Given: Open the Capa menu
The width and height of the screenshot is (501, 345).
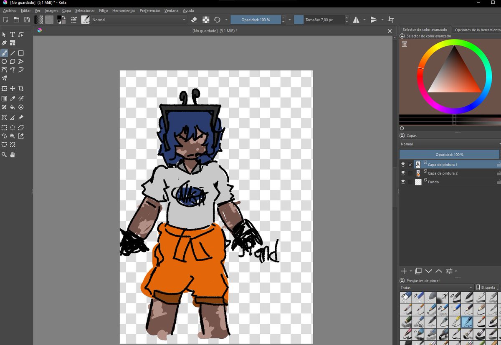Looking at the screenshot, I should click(66, 10).
